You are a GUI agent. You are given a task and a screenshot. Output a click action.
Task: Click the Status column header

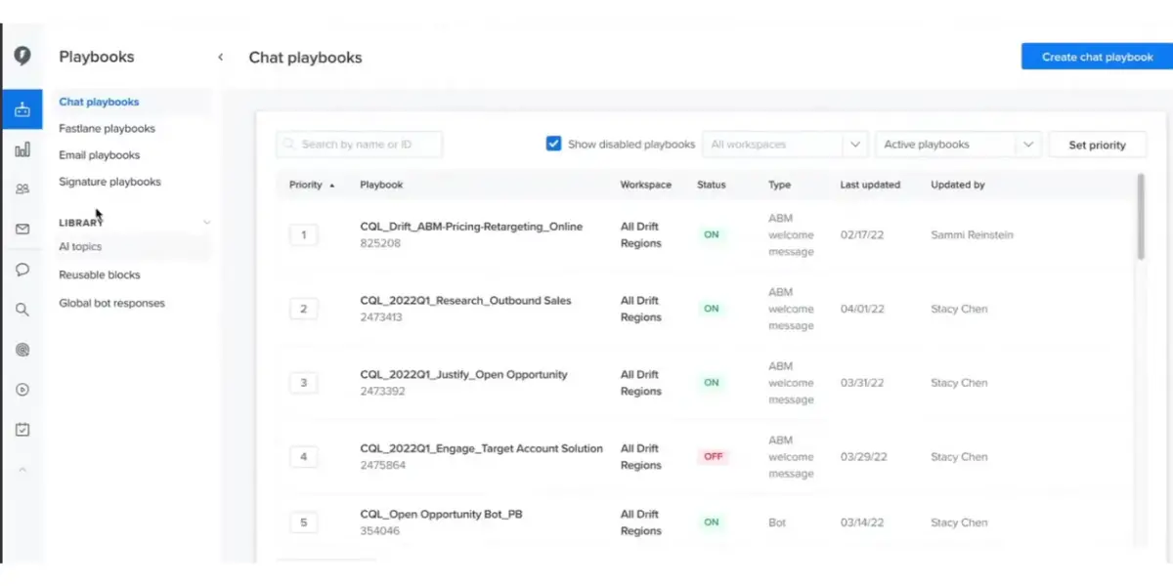pyautogui.click(x=713, y=185)
